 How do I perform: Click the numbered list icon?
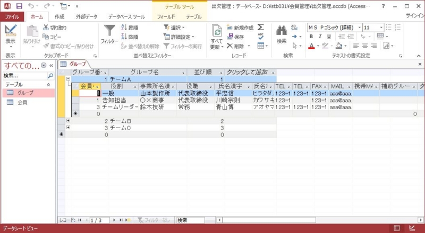(x=397, y=28)
